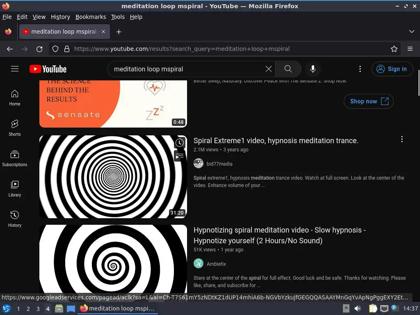Open the File menu
The width and height of the screenshot is (420, 315).
pyautogui.click(x=7, y=17)
